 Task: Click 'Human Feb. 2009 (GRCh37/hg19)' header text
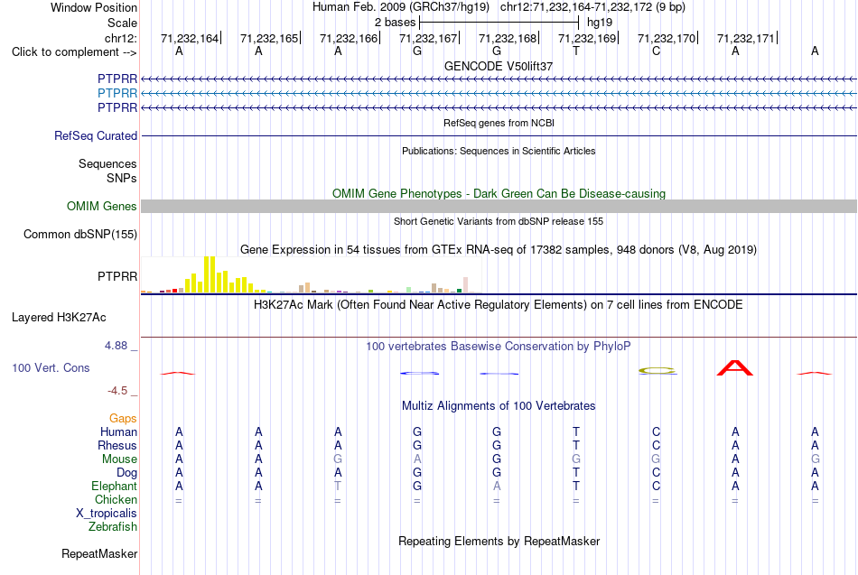pos(400,7)
